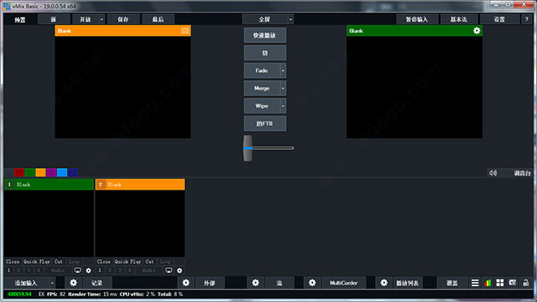Viewport: 537px width, 302px height.
Task: Click the 调音台 audio mixer button
Action: coord(522,173)
